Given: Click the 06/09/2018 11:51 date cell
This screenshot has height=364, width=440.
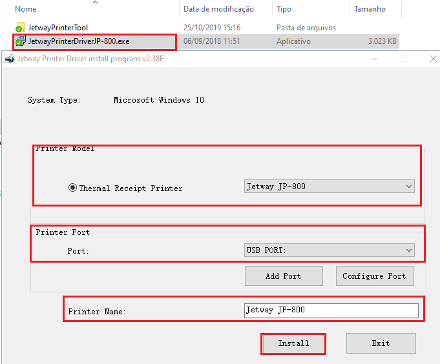Looking at the screenshot, I should [x=212, y=41].
